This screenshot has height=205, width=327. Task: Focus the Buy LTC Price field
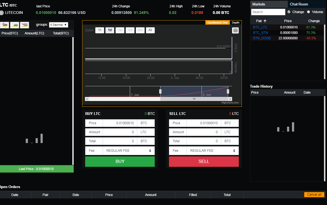pos(120,123)
